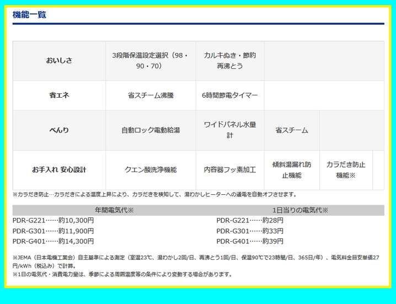Screen dimensions: 396x304
Task: Select the べんり row header
Action: point(59,130)
